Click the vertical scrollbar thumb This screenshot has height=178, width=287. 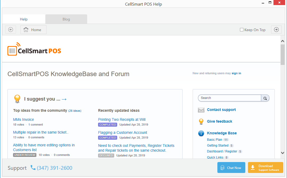pyautogui.click(x=282, y=55)
